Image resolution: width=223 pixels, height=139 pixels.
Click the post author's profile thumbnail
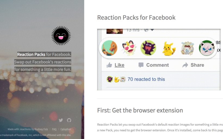(x=115, y=31)
